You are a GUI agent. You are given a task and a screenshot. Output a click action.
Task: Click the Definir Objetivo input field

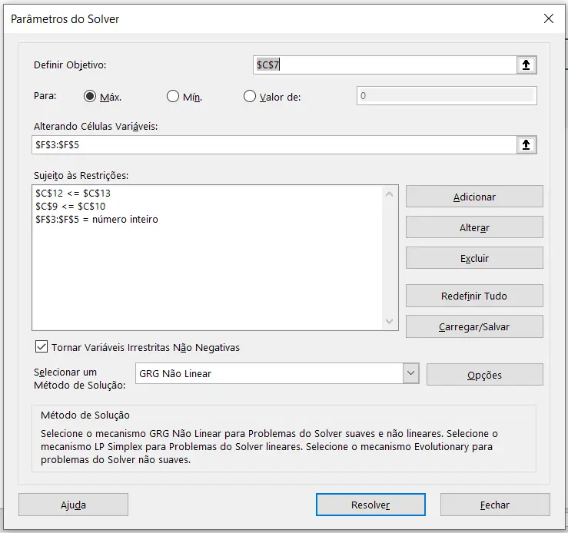[x=384, y=65]
